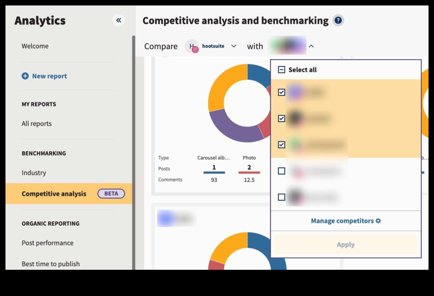This screenshot has width=434, height=296.
Task: Click the Apply button
Action: click(346, 244)
